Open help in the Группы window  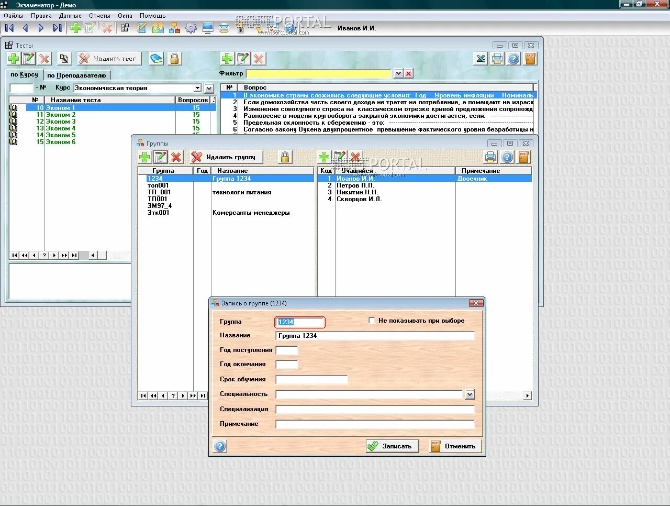tap(507, 157)
